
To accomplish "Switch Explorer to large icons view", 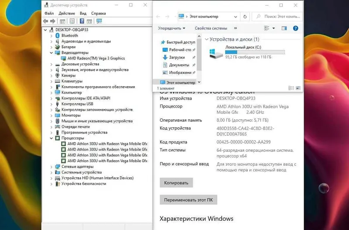I will pyautogui.click(x=298, y=88).
